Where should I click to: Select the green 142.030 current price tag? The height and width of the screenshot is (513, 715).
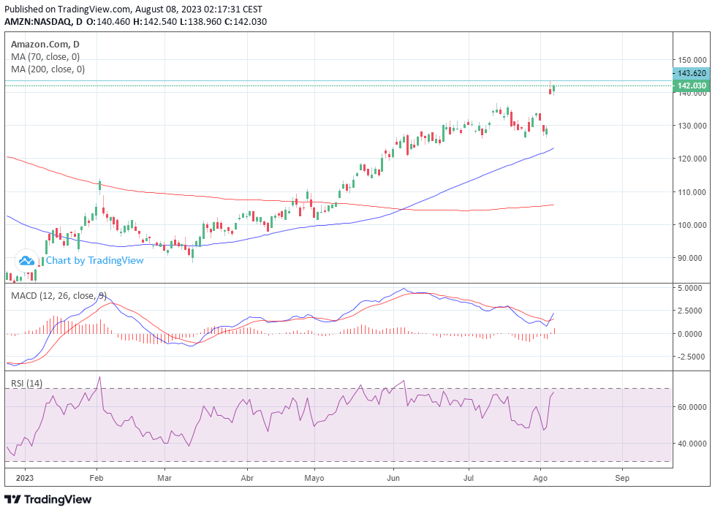(x=691, y=85)
